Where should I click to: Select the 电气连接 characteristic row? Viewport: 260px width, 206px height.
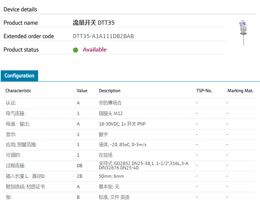click(x=16, y=114)
